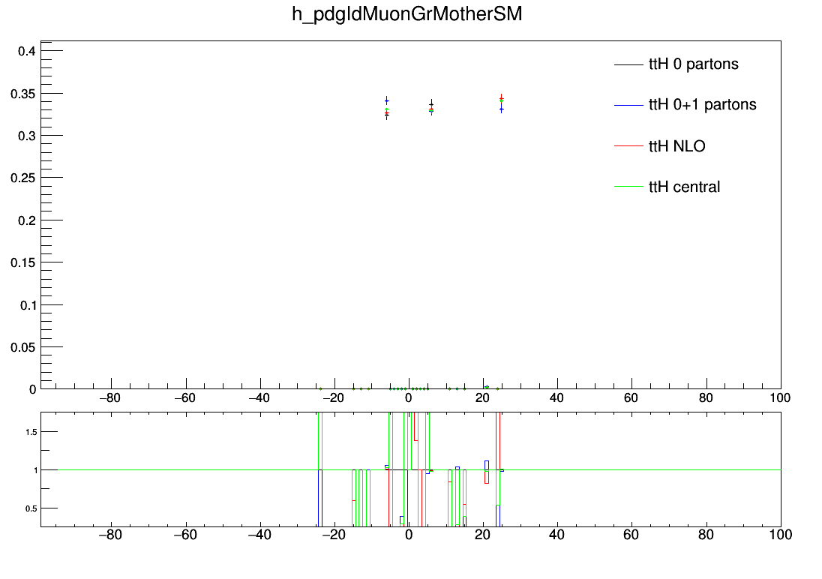Screen dimensions: 822x579
Task: Click the 1 label on ratio panel y-axis
Action: point(36,470)
